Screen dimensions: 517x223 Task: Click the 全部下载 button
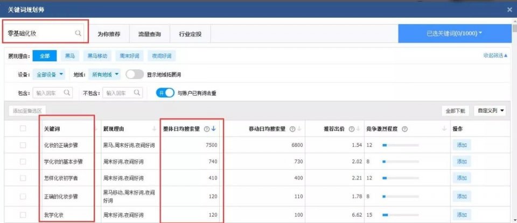click(x=455, y=111)
